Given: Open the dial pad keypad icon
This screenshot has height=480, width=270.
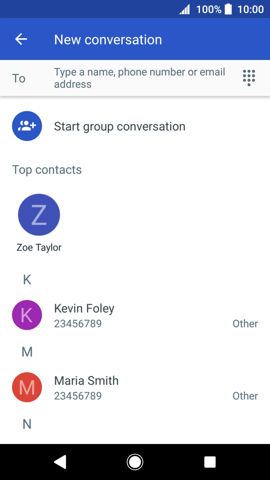Looking at the screenshot, I should coord(249,78).
